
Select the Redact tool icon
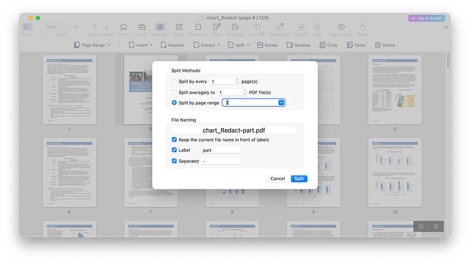301,27
